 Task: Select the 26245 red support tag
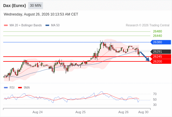pyautogui.click(x=161, y=56)
